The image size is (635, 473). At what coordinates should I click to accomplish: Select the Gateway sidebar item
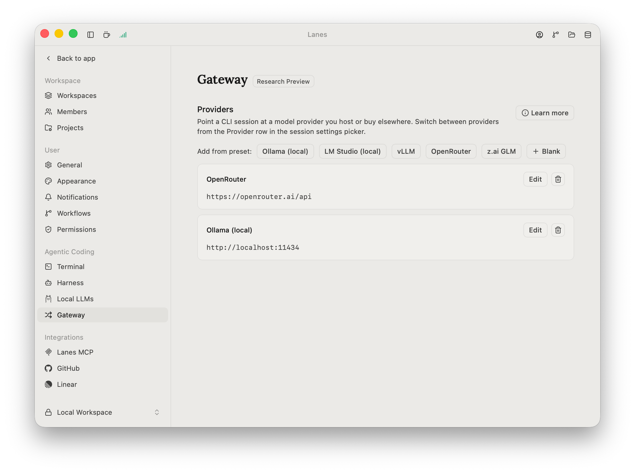click(x=103, y=315)
